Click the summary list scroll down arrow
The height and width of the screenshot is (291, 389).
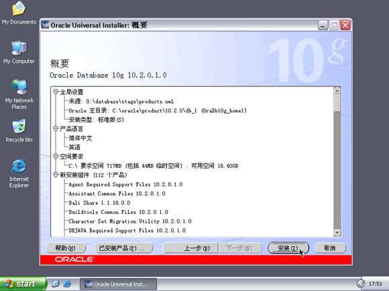pos(337,233)
